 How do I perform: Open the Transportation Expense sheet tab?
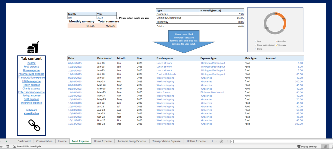[x=166, y=141]
